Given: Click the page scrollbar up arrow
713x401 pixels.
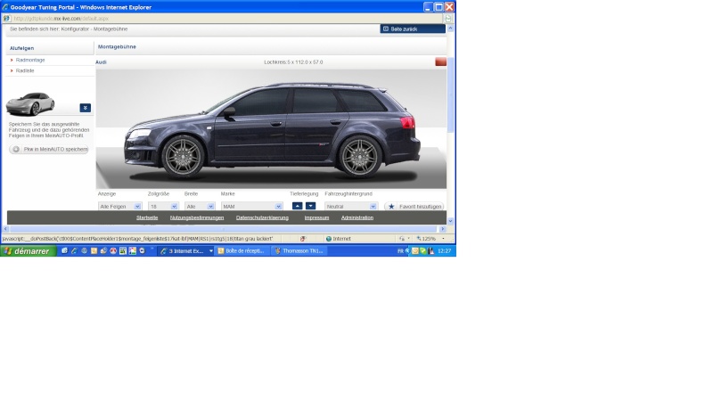Looking at the screenshot, I should 450,29.
